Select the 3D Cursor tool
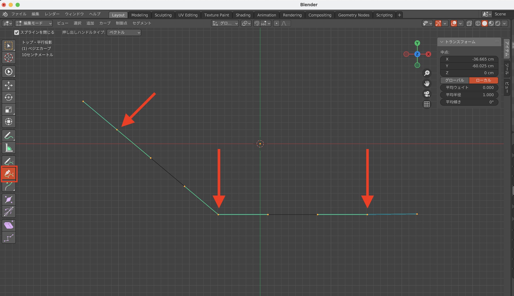Screen dimensions: 514x296 click(x=9, y=58)
